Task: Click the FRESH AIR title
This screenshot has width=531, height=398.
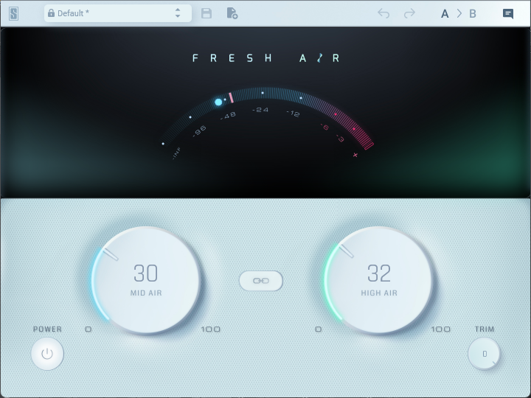Action: (x=265, y=58)
